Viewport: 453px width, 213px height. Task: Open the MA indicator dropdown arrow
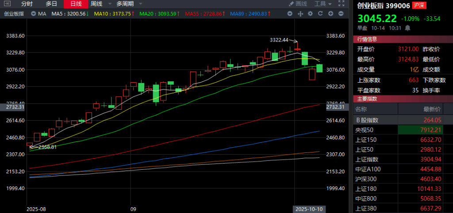pos(34,14)
